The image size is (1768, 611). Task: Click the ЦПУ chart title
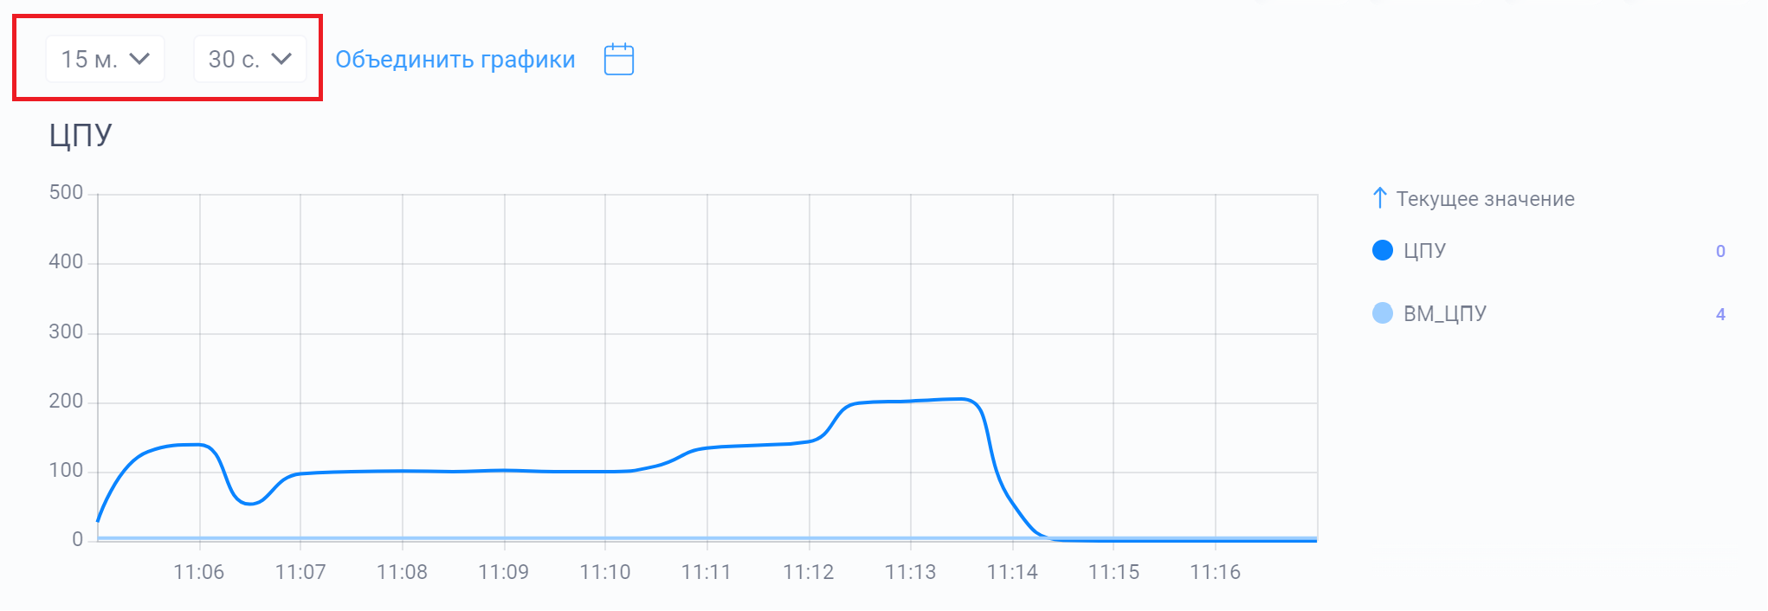tap(81, 136)
